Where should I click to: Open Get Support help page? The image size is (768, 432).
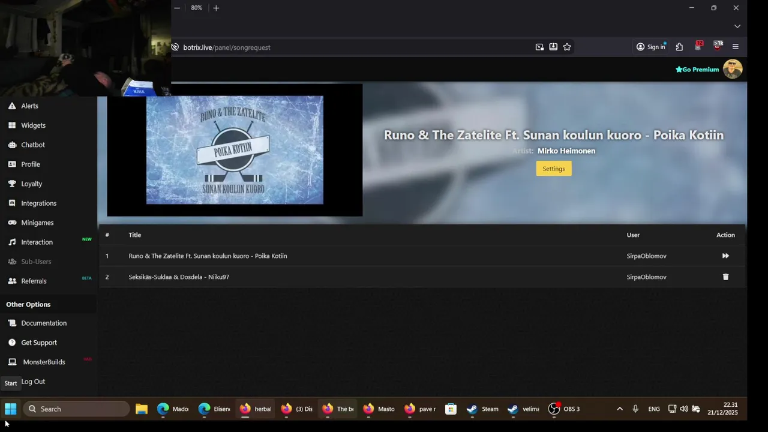click(39, 343)
